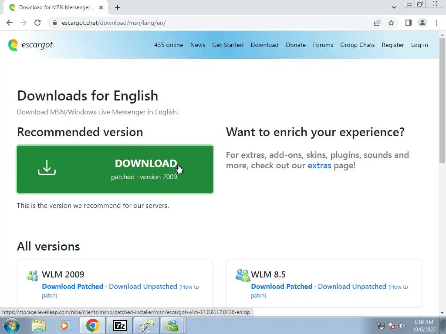This screenshot has width=446, height=334.
Task: Click the WLM 2009 buddy icon
Action: click(32, 275)
